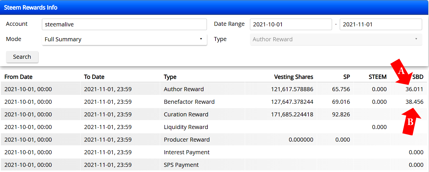The image size is (429, 172).
Task: Click Liquidity Reward row STEEM value 0.000
Action: [x=379, y=127]
